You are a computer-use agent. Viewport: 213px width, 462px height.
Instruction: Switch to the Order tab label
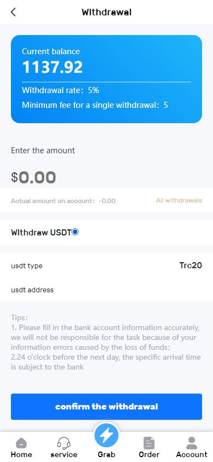(149, 455)
